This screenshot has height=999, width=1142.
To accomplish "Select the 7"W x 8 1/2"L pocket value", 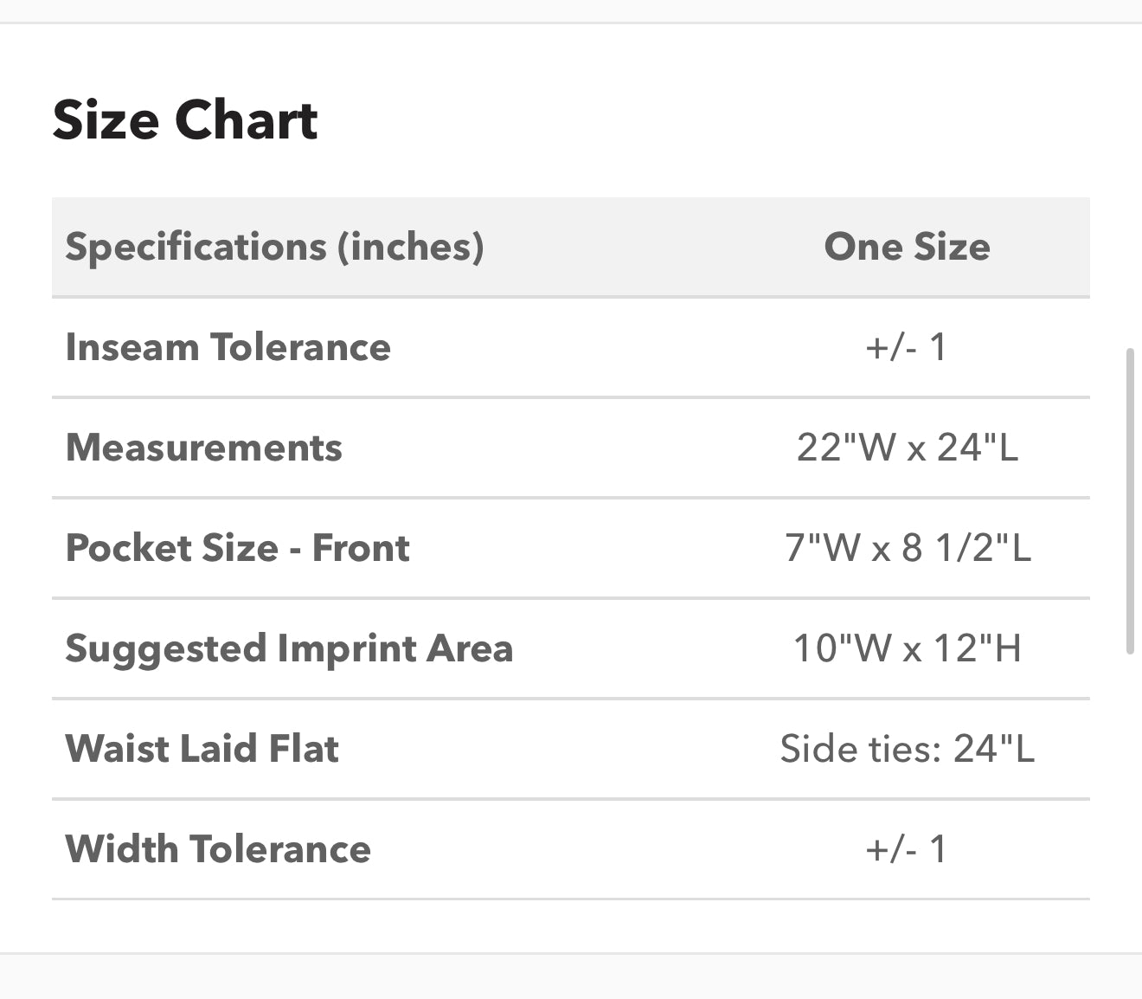I will [x=907, y=549].
